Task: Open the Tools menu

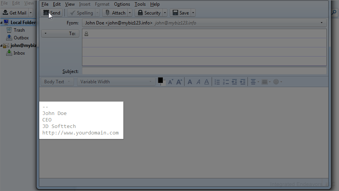Action: [140, 4]
